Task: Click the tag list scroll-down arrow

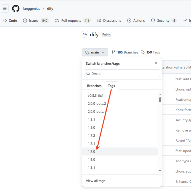Action: pos(160,171)
